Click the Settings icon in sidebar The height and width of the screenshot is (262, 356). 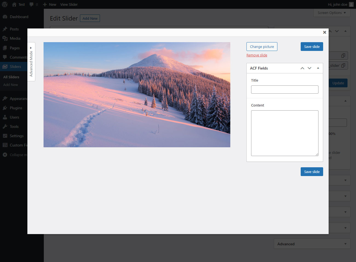point(5,136)
